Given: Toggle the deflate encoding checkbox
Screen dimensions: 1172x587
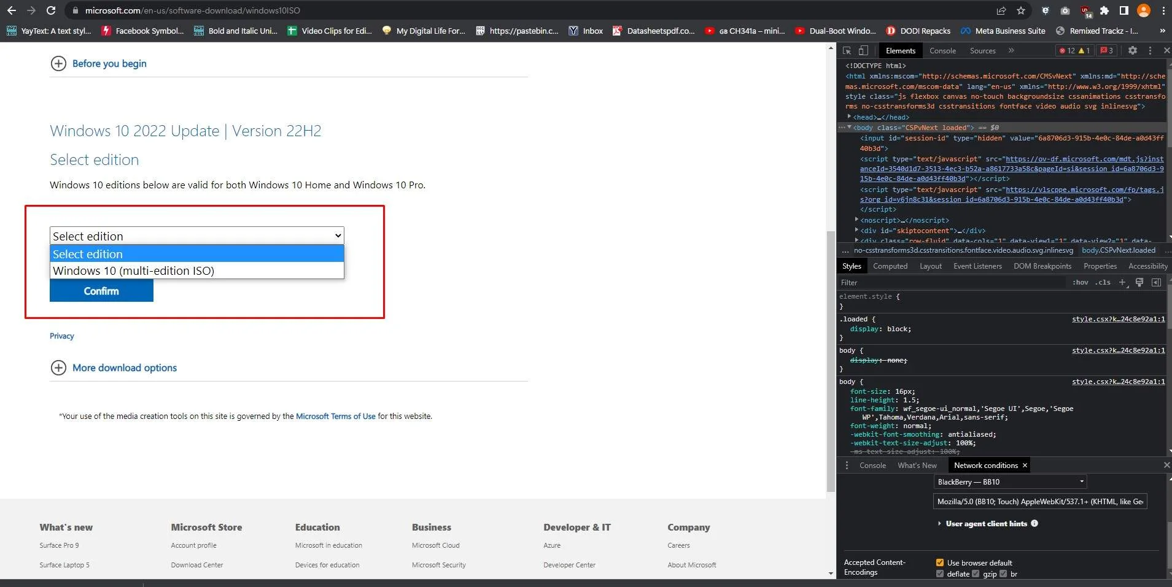Looking at the screenshot, I should click(939, 574).
